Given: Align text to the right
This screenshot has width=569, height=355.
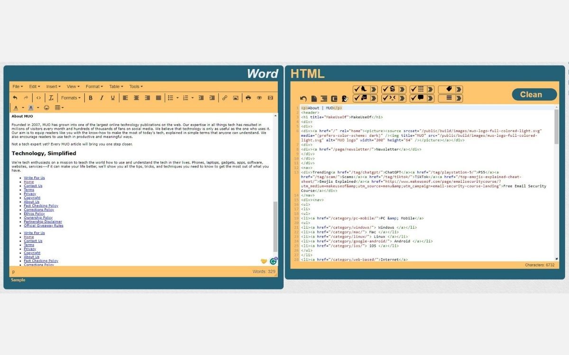Looking at the screenshot, I should click(147, 98).
